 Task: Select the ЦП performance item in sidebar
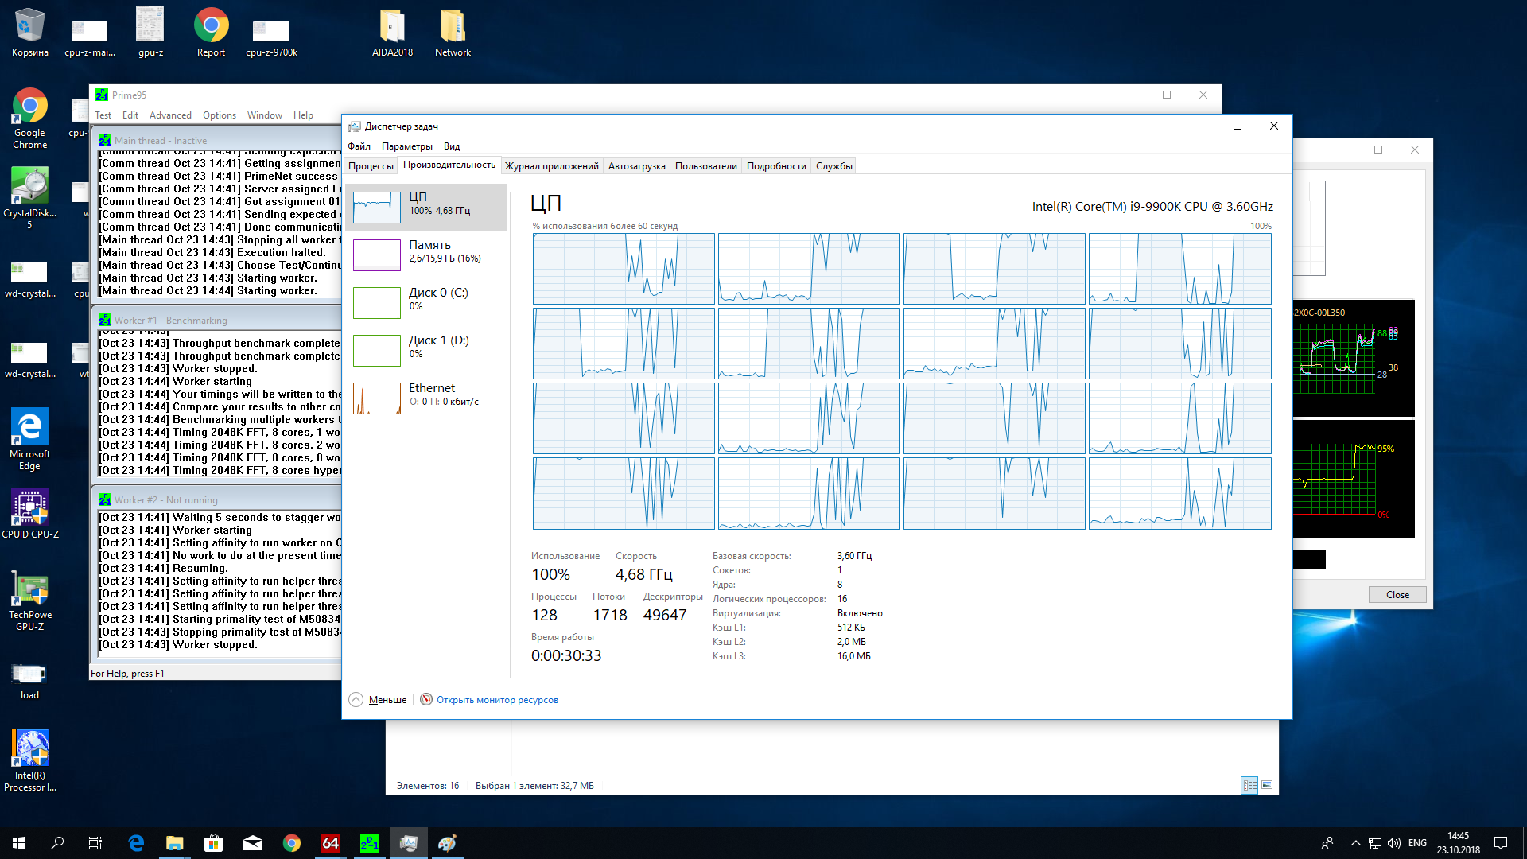(x=426, y=208)
